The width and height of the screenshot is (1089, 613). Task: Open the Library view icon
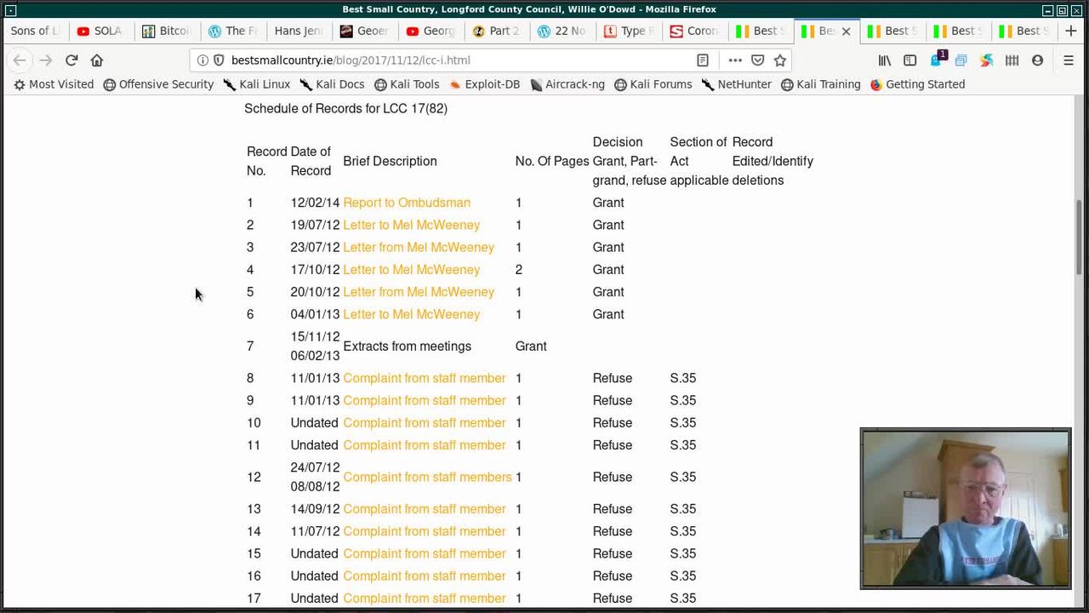885,60
